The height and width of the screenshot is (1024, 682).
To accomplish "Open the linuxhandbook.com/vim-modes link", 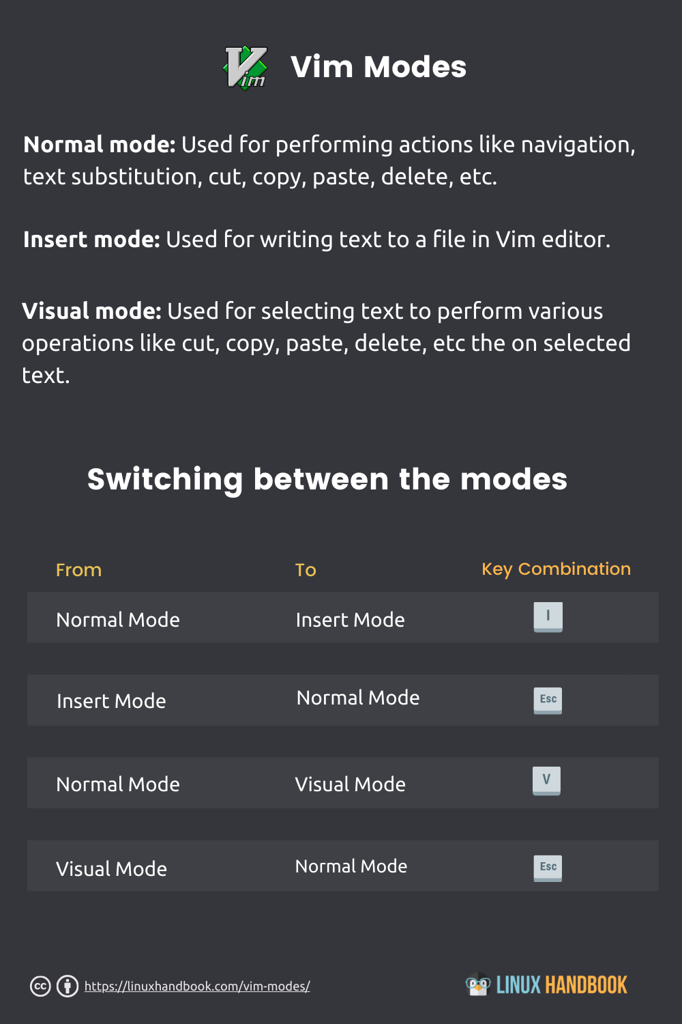I will 197,986.
